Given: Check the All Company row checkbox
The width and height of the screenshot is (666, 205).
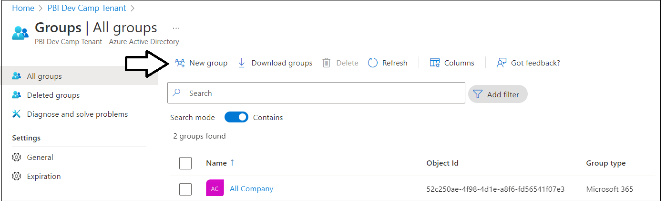Looking at the screenshot, I should click(185, 189).
